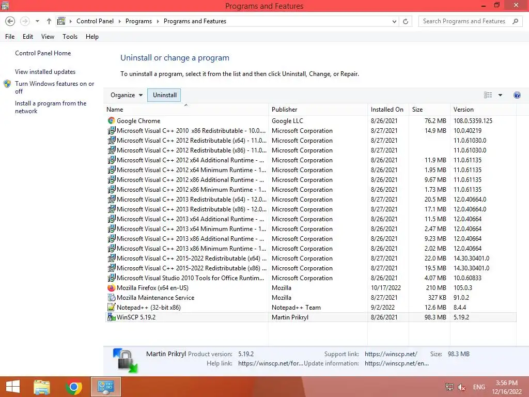Viewport: 529px width, 397px height.
Task: Click the Mozilla Maintenance Service icon
Action: (112, 297)
